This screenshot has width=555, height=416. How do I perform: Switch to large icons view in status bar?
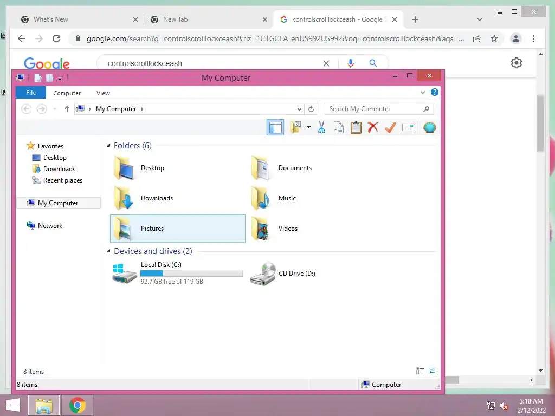click(432, 370)
